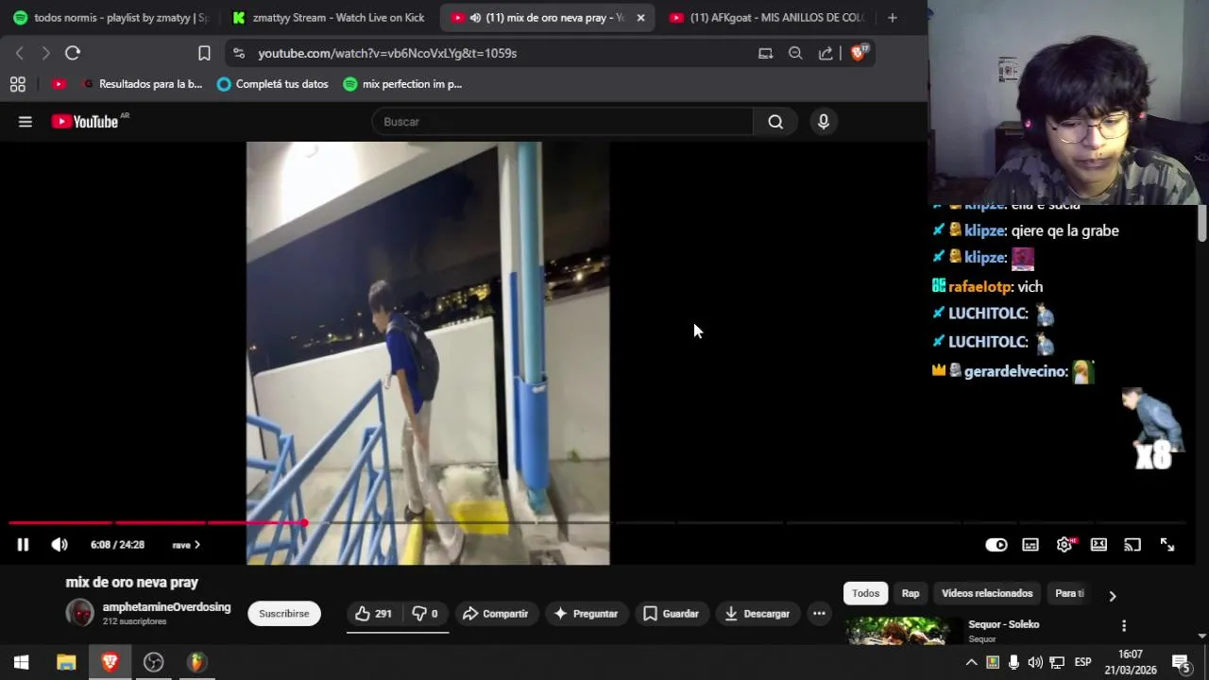Image resolution: width=1209 pixels, height=680 pixels.
Task: Open the taskbar clock showing 16:07
Action: (1131, 662)
